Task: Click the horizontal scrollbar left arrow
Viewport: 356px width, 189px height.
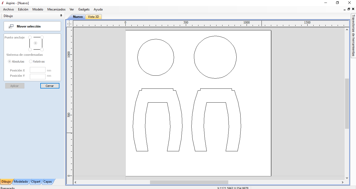Action: [x=75, y=182]
